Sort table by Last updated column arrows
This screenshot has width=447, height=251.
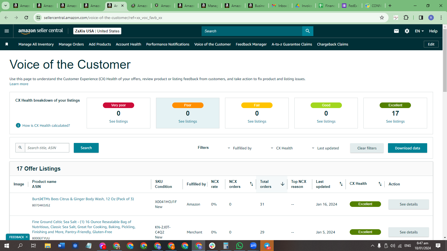(x=341, y=184)
